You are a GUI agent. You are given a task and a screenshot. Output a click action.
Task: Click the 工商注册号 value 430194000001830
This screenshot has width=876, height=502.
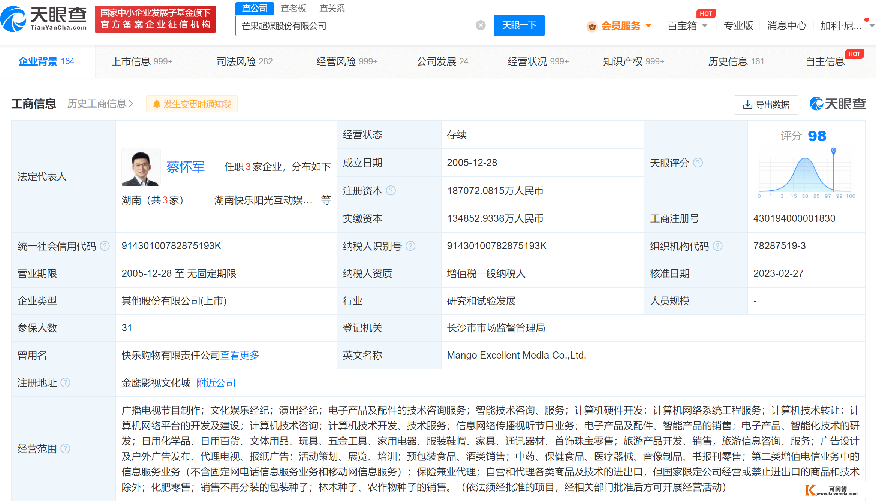[794, 218]
